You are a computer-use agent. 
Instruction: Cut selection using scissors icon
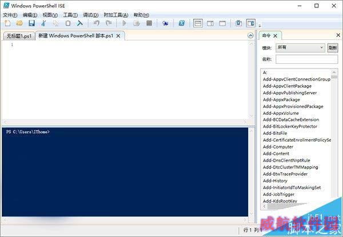click(x=44, y=23)
